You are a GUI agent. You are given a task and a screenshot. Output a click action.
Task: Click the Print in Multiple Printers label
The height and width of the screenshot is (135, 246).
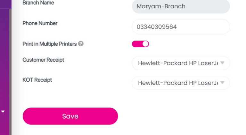(x=49, y=44)
